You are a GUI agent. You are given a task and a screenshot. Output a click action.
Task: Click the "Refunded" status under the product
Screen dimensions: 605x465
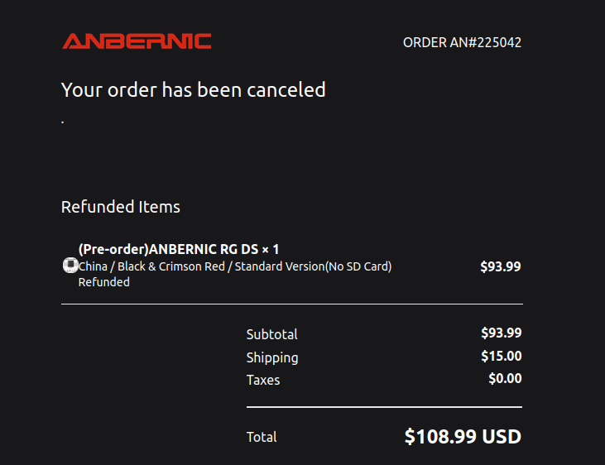coord(104,282)
